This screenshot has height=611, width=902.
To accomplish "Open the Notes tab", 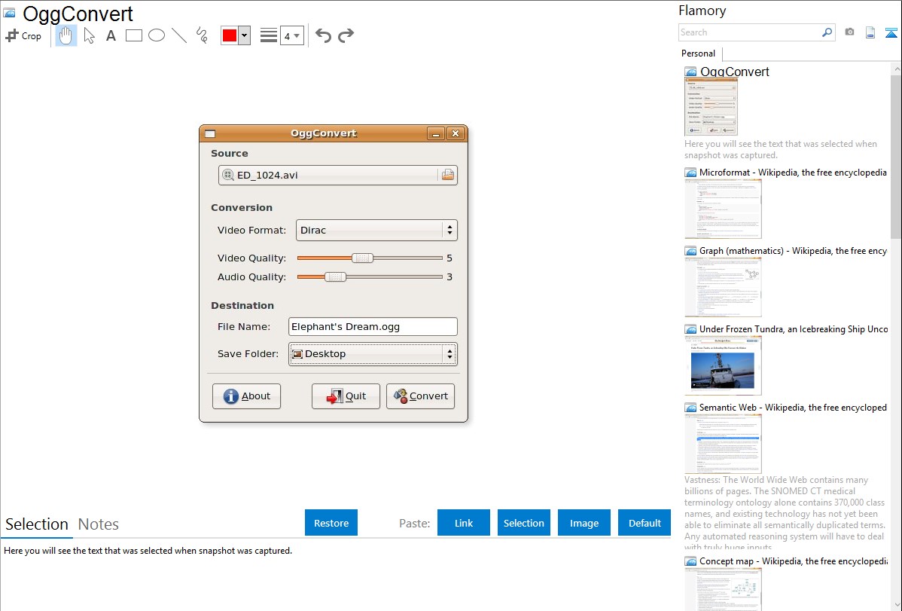I will click(x=99, y=524).
